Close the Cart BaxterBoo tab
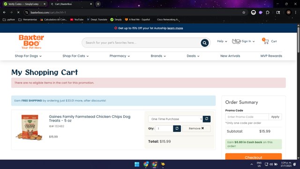This screenshot has height=169, width=300. pyautogui.click(x=91, y=4)
